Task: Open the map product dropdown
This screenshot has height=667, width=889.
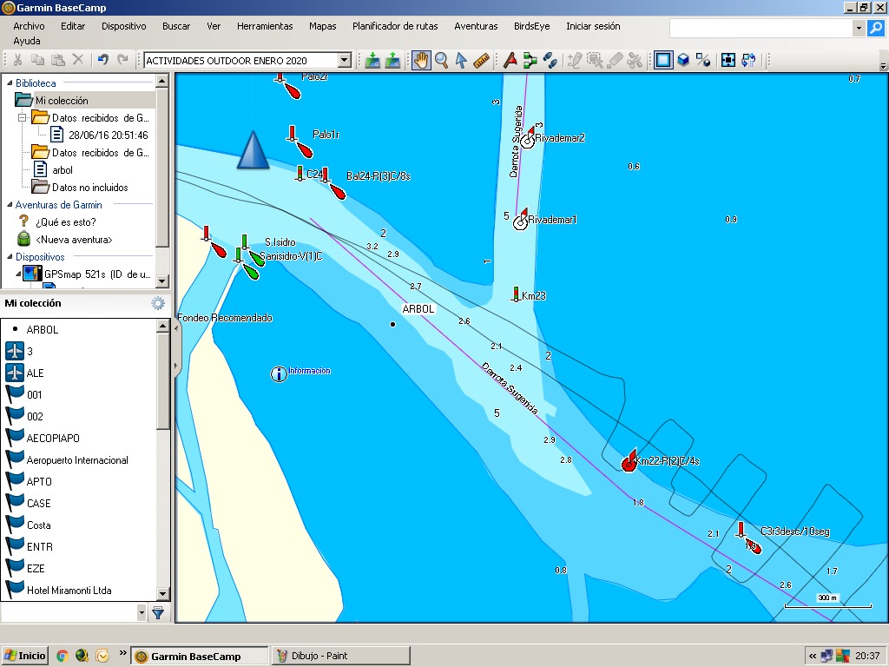Action: pos(344,60)
